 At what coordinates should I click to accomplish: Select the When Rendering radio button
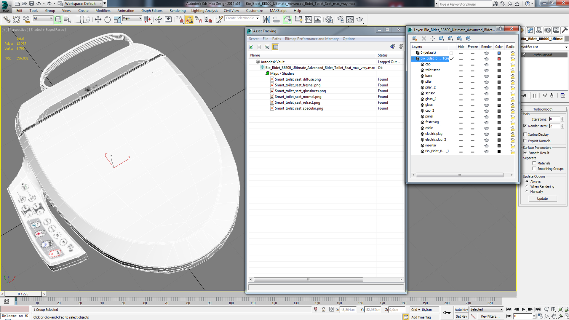click(x=527, y=186)
